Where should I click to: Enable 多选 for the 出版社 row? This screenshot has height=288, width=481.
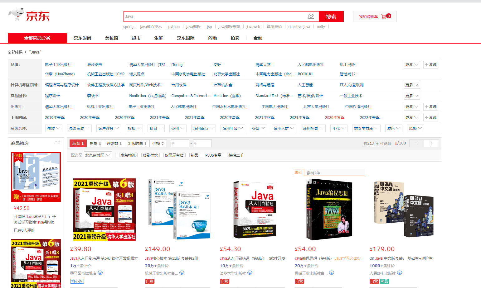431,107
